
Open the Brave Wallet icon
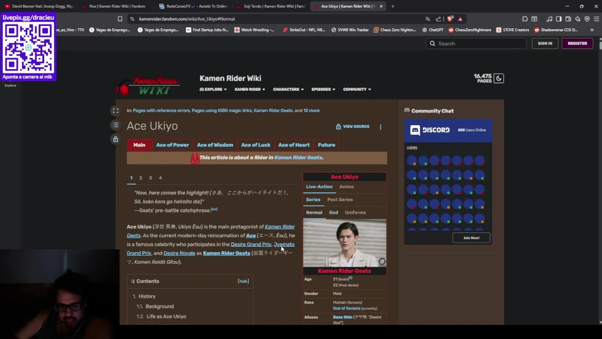pos(568,19)
